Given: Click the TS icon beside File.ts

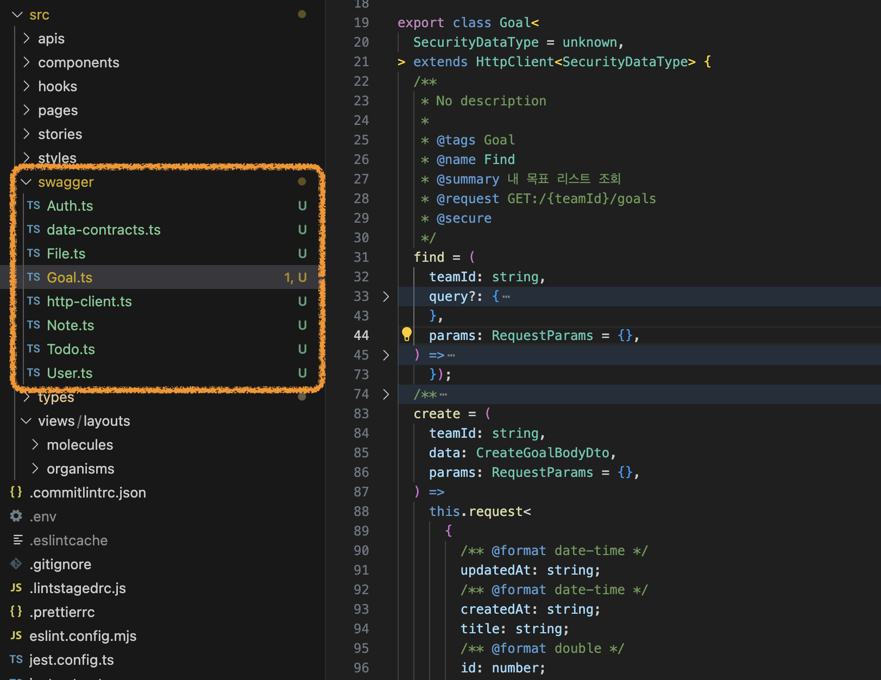Looking at the screenshot, I should click(x=34, y=253).
